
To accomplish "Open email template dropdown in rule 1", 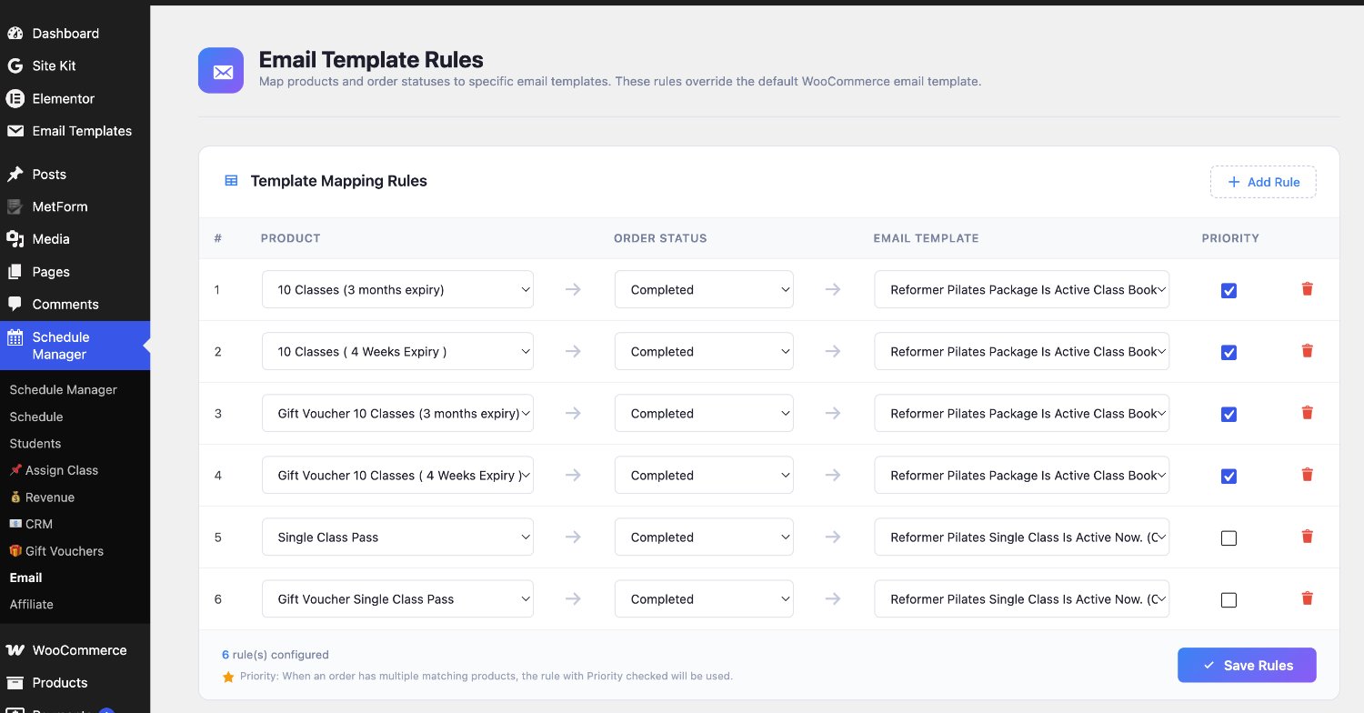I will pyautogui.click(x=1021, y=289).
